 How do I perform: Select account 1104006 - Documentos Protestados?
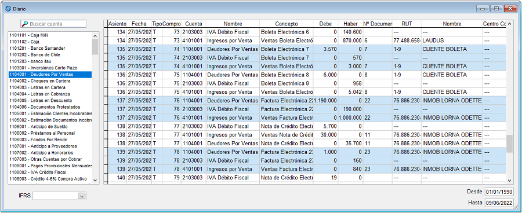(50, 107)
